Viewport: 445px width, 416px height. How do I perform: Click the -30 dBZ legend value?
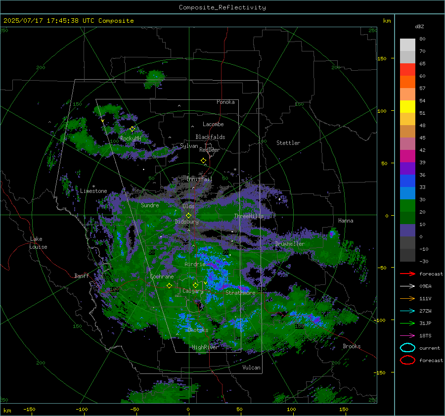pyautogui.click(x=424, y=261)
